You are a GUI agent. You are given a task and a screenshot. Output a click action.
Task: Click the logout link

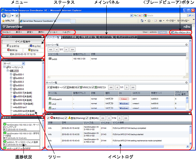162,32
